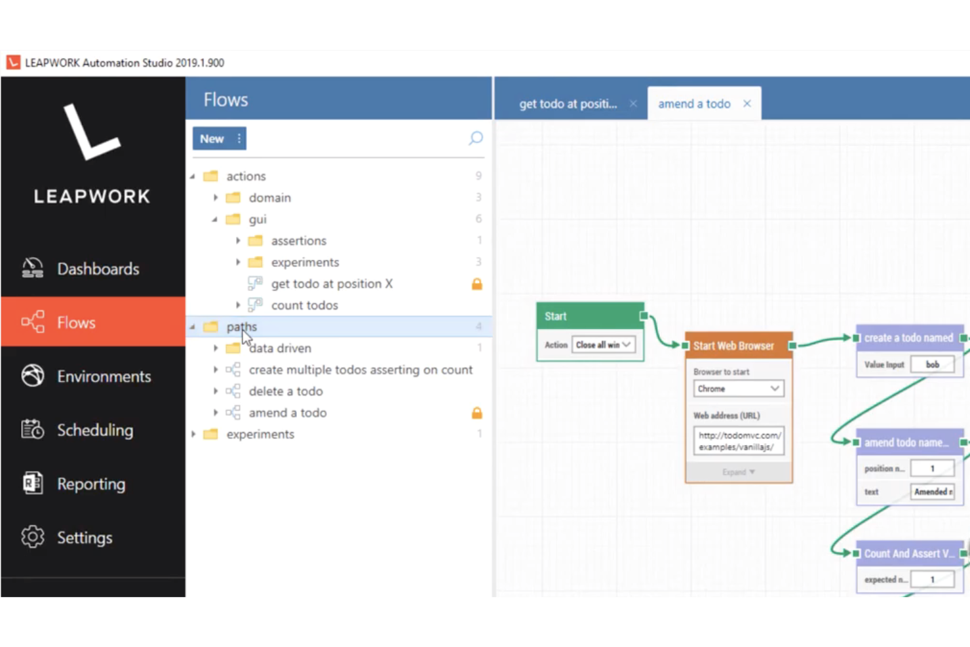The width and height of the screenshot is (970, 647).
Task: Open the Dashboards section icon
Action: click(x=32, y=268)
